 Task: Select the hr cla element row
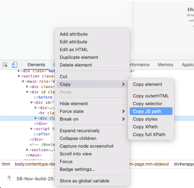tap(46, 113)
